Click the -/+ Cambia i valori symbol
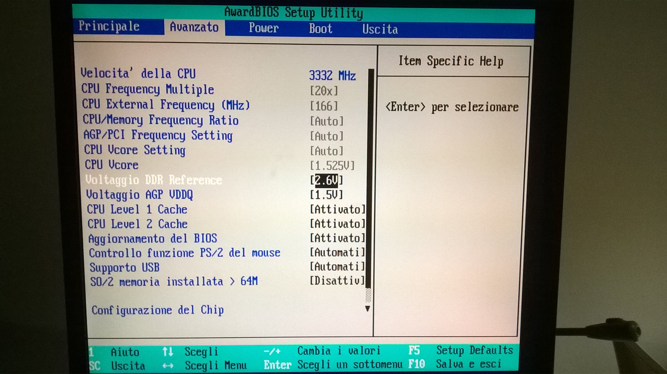Screen dimensions: 667x374 click(x=272, y=351)
